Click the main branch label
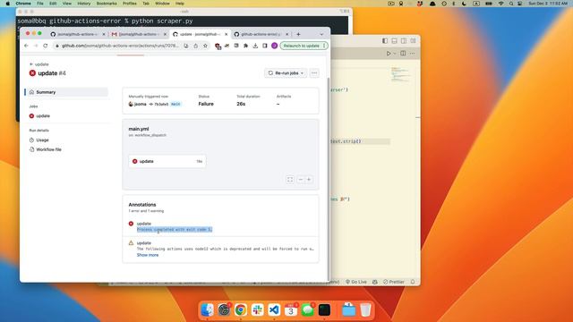573x322 pixels. pos(175,104)
